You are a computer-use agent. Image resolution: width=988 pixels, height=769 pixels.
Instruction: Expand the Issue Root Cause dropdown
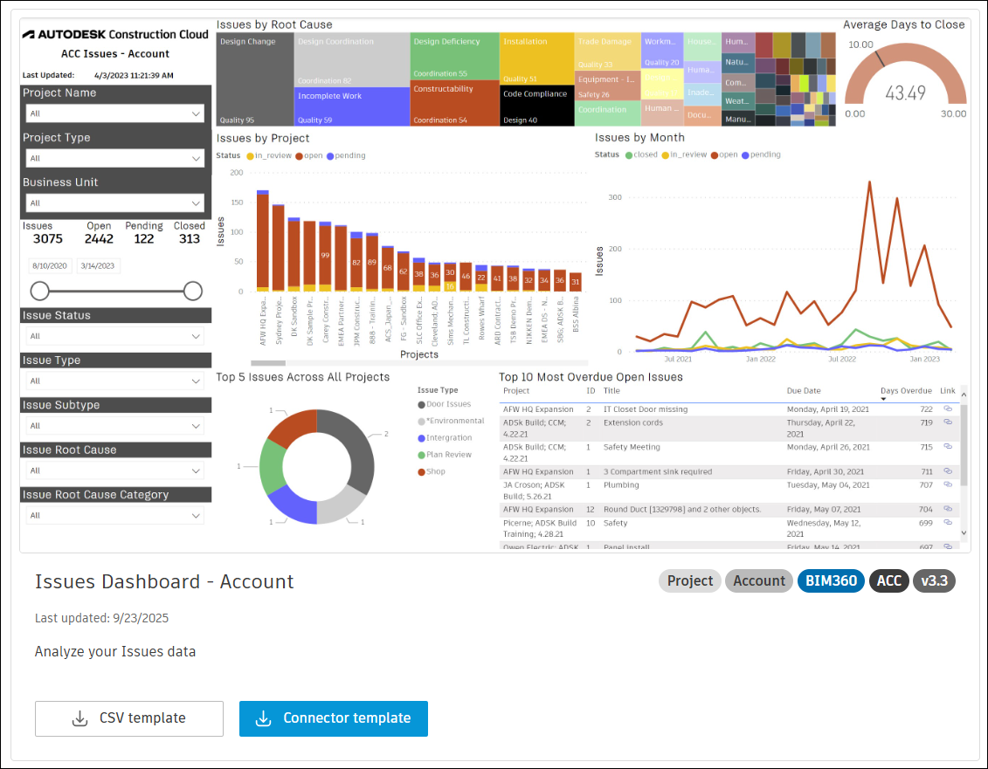115,470
